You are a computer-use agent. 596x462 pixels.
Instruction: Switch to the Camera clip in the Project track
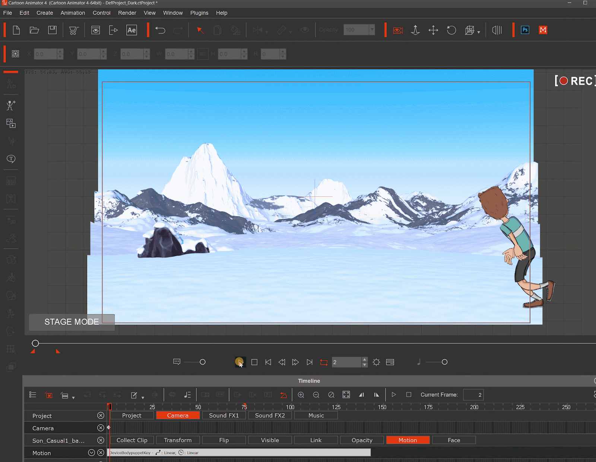[x=178, y=415]
